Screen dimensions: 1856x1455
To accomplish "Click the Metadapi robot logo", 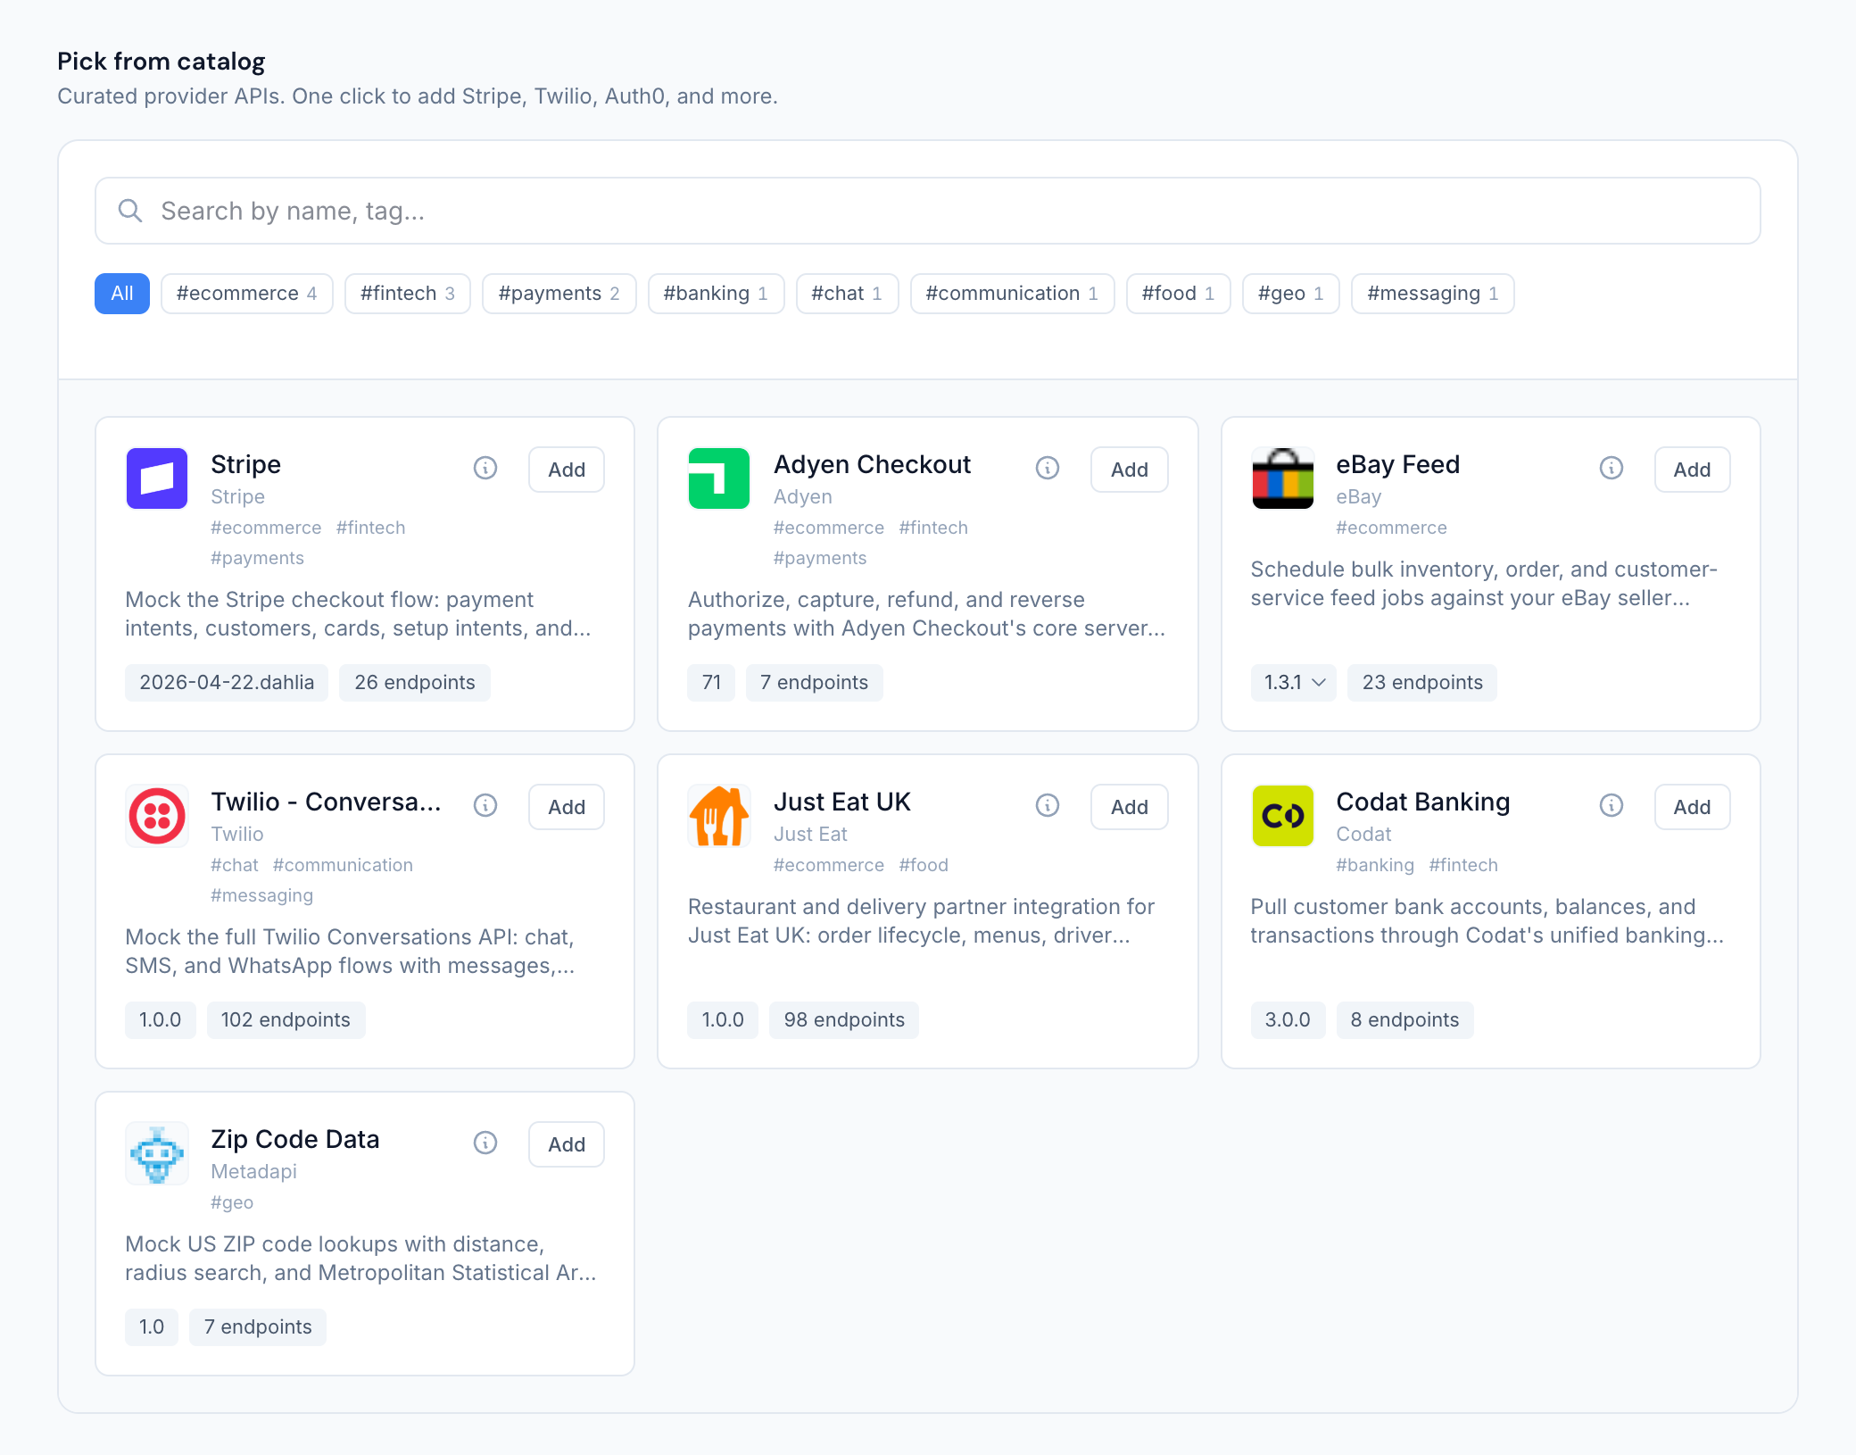I will 157,1153.
